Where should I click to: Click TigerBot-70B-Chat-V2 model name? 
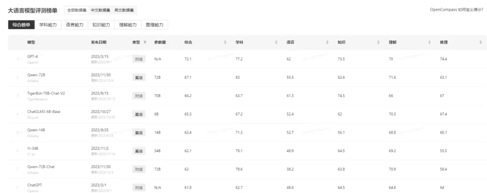[x=46, y=93]
